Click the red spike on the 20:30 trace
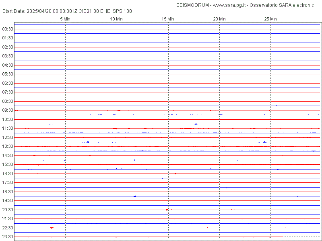This screenshot has height=241, width=322. click(167, 210)
